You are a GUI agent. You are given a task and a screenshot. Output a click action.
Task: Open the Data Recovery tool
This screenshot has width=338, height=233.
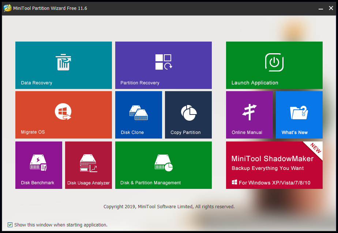click(x=63, y=65)
